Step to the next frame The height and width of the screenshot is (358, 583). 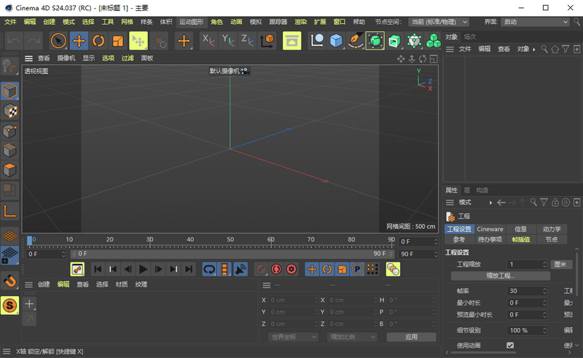point(158,269)
